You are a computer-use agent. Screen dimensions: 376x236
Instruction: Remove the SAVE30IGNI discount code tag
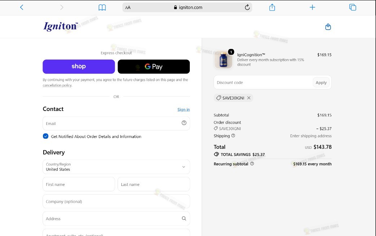(249, 98)
